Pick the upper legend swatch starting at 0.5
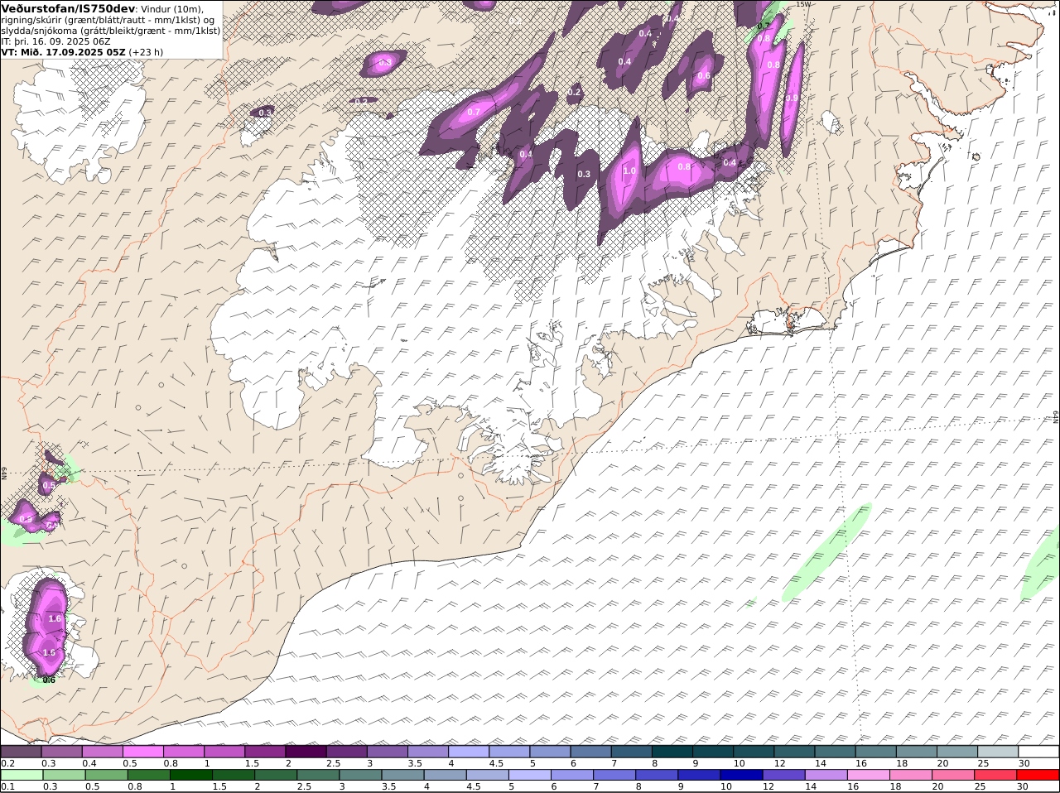1060x793 pixels. click(x=143, y=752)
